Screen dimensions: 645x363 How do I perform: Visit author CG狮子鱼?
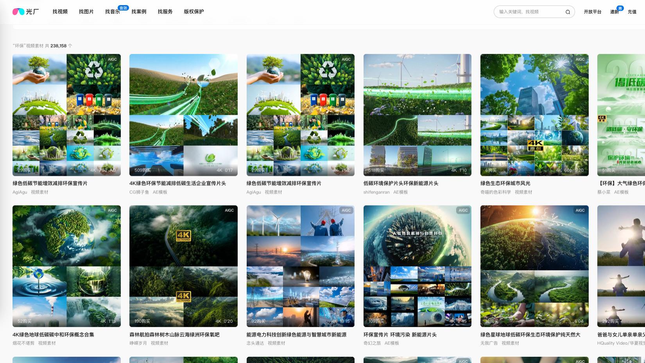pos(139,192)
